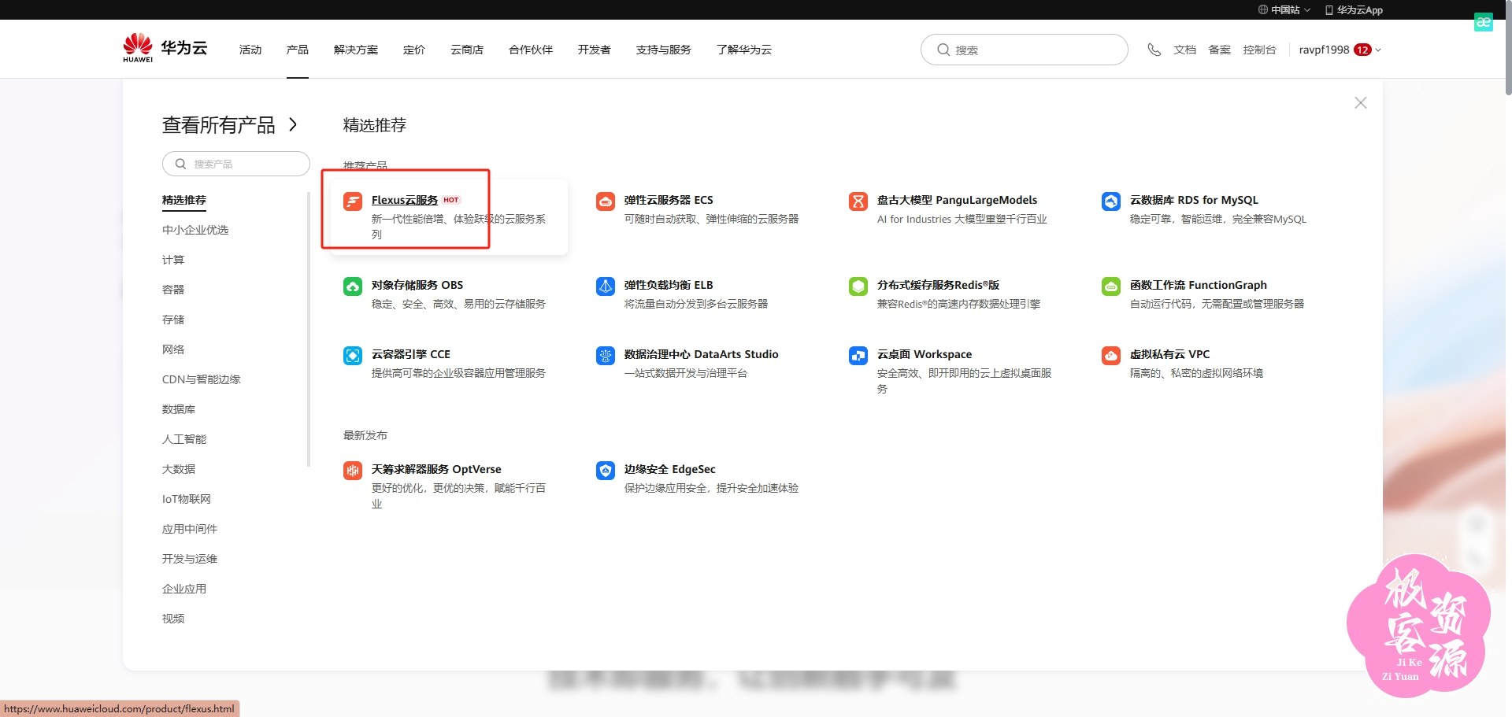Click the red 12 notification badge
This screenshot has width=1512, height=717.
[1362, 50]
